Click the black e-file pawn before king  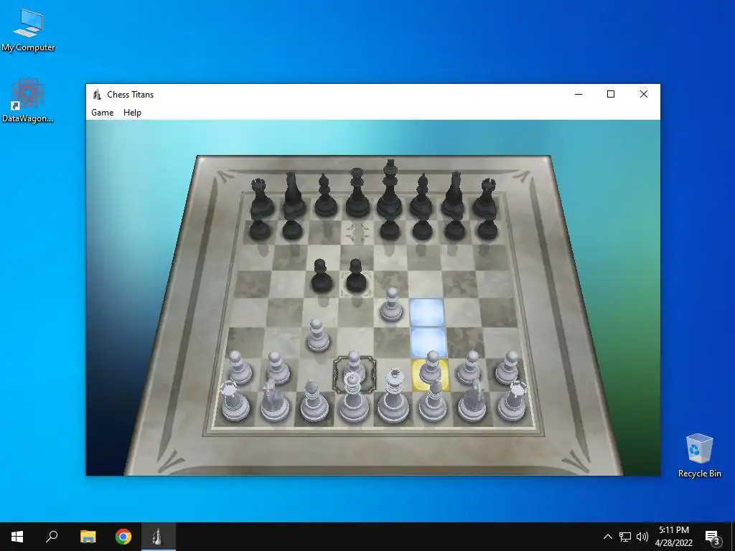390,230
